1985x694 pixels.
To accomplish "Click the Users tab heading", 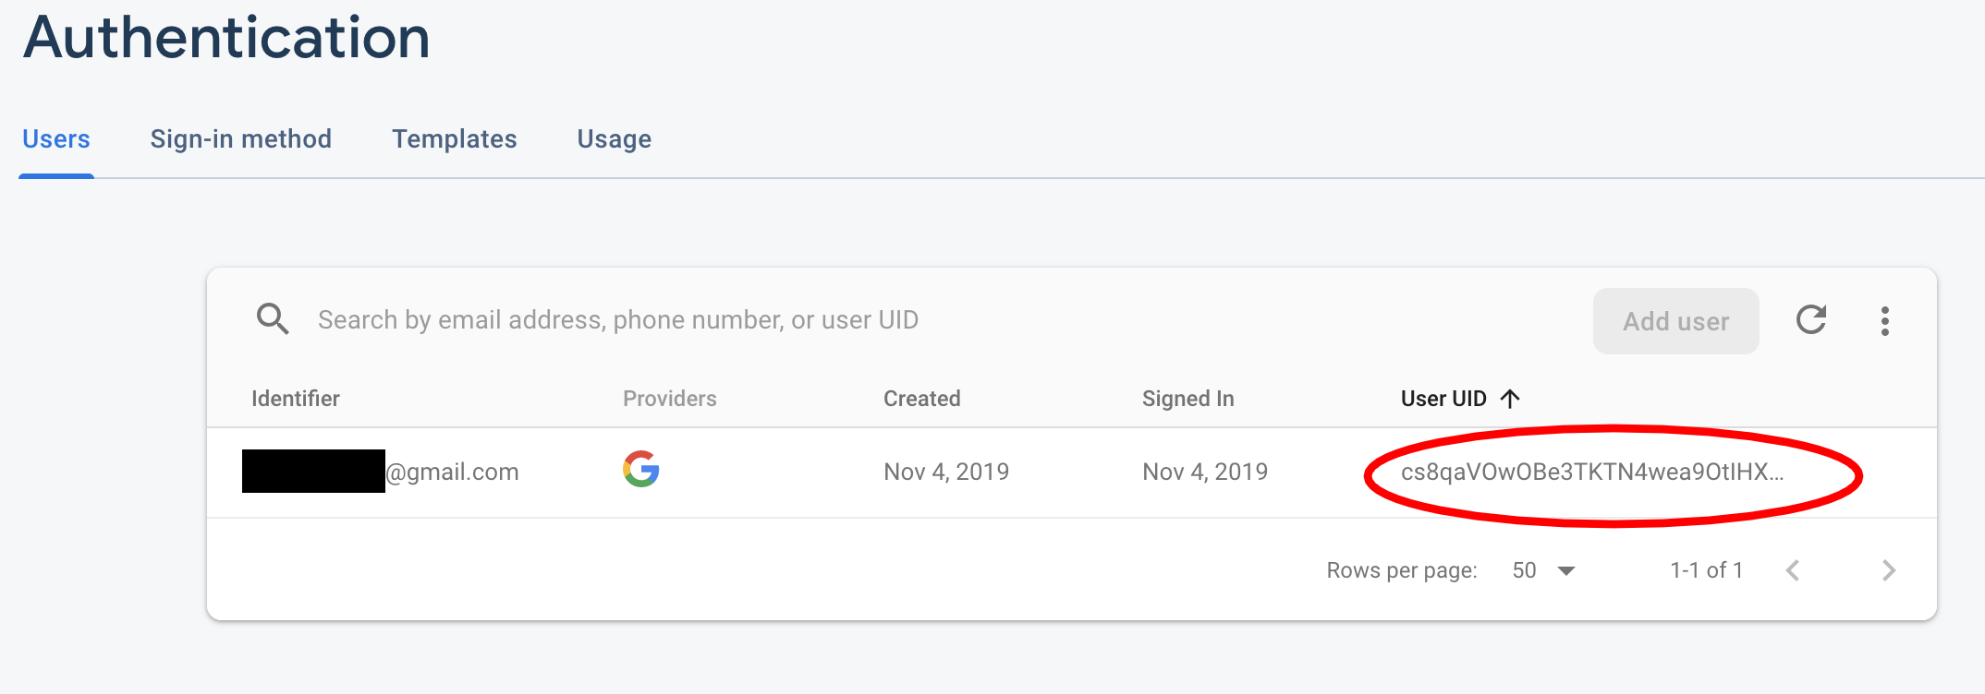I will tap(56, 138).
